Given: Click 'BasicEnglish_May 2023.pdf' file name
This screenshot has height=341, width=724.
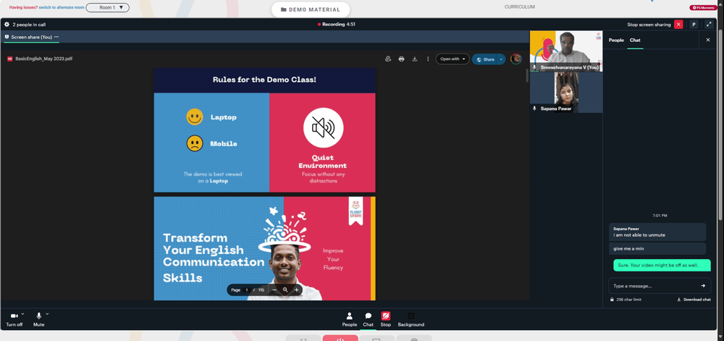Looking at the screenshot, I should [x=44, y=59].
